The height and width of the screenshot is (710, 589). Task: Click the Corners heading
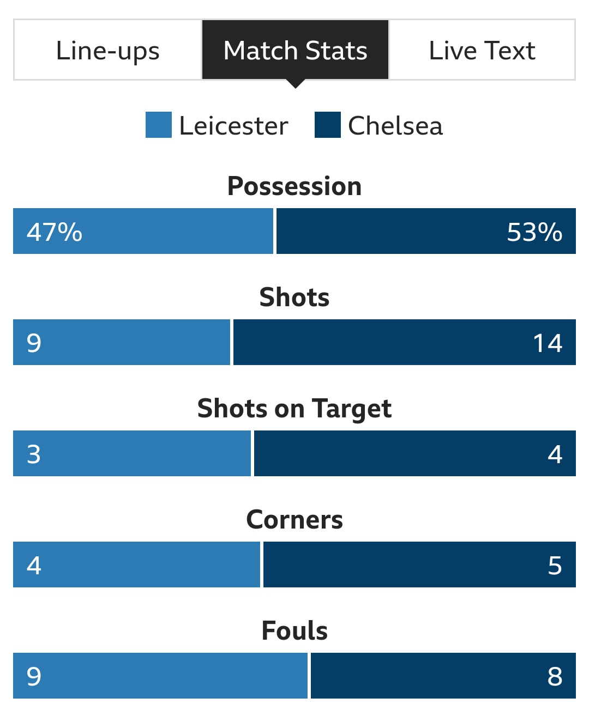tap(294, 520)
